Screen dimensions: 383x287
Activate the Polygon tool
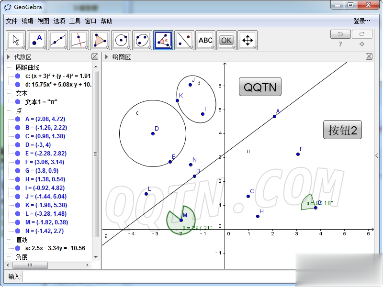point(100,40)
